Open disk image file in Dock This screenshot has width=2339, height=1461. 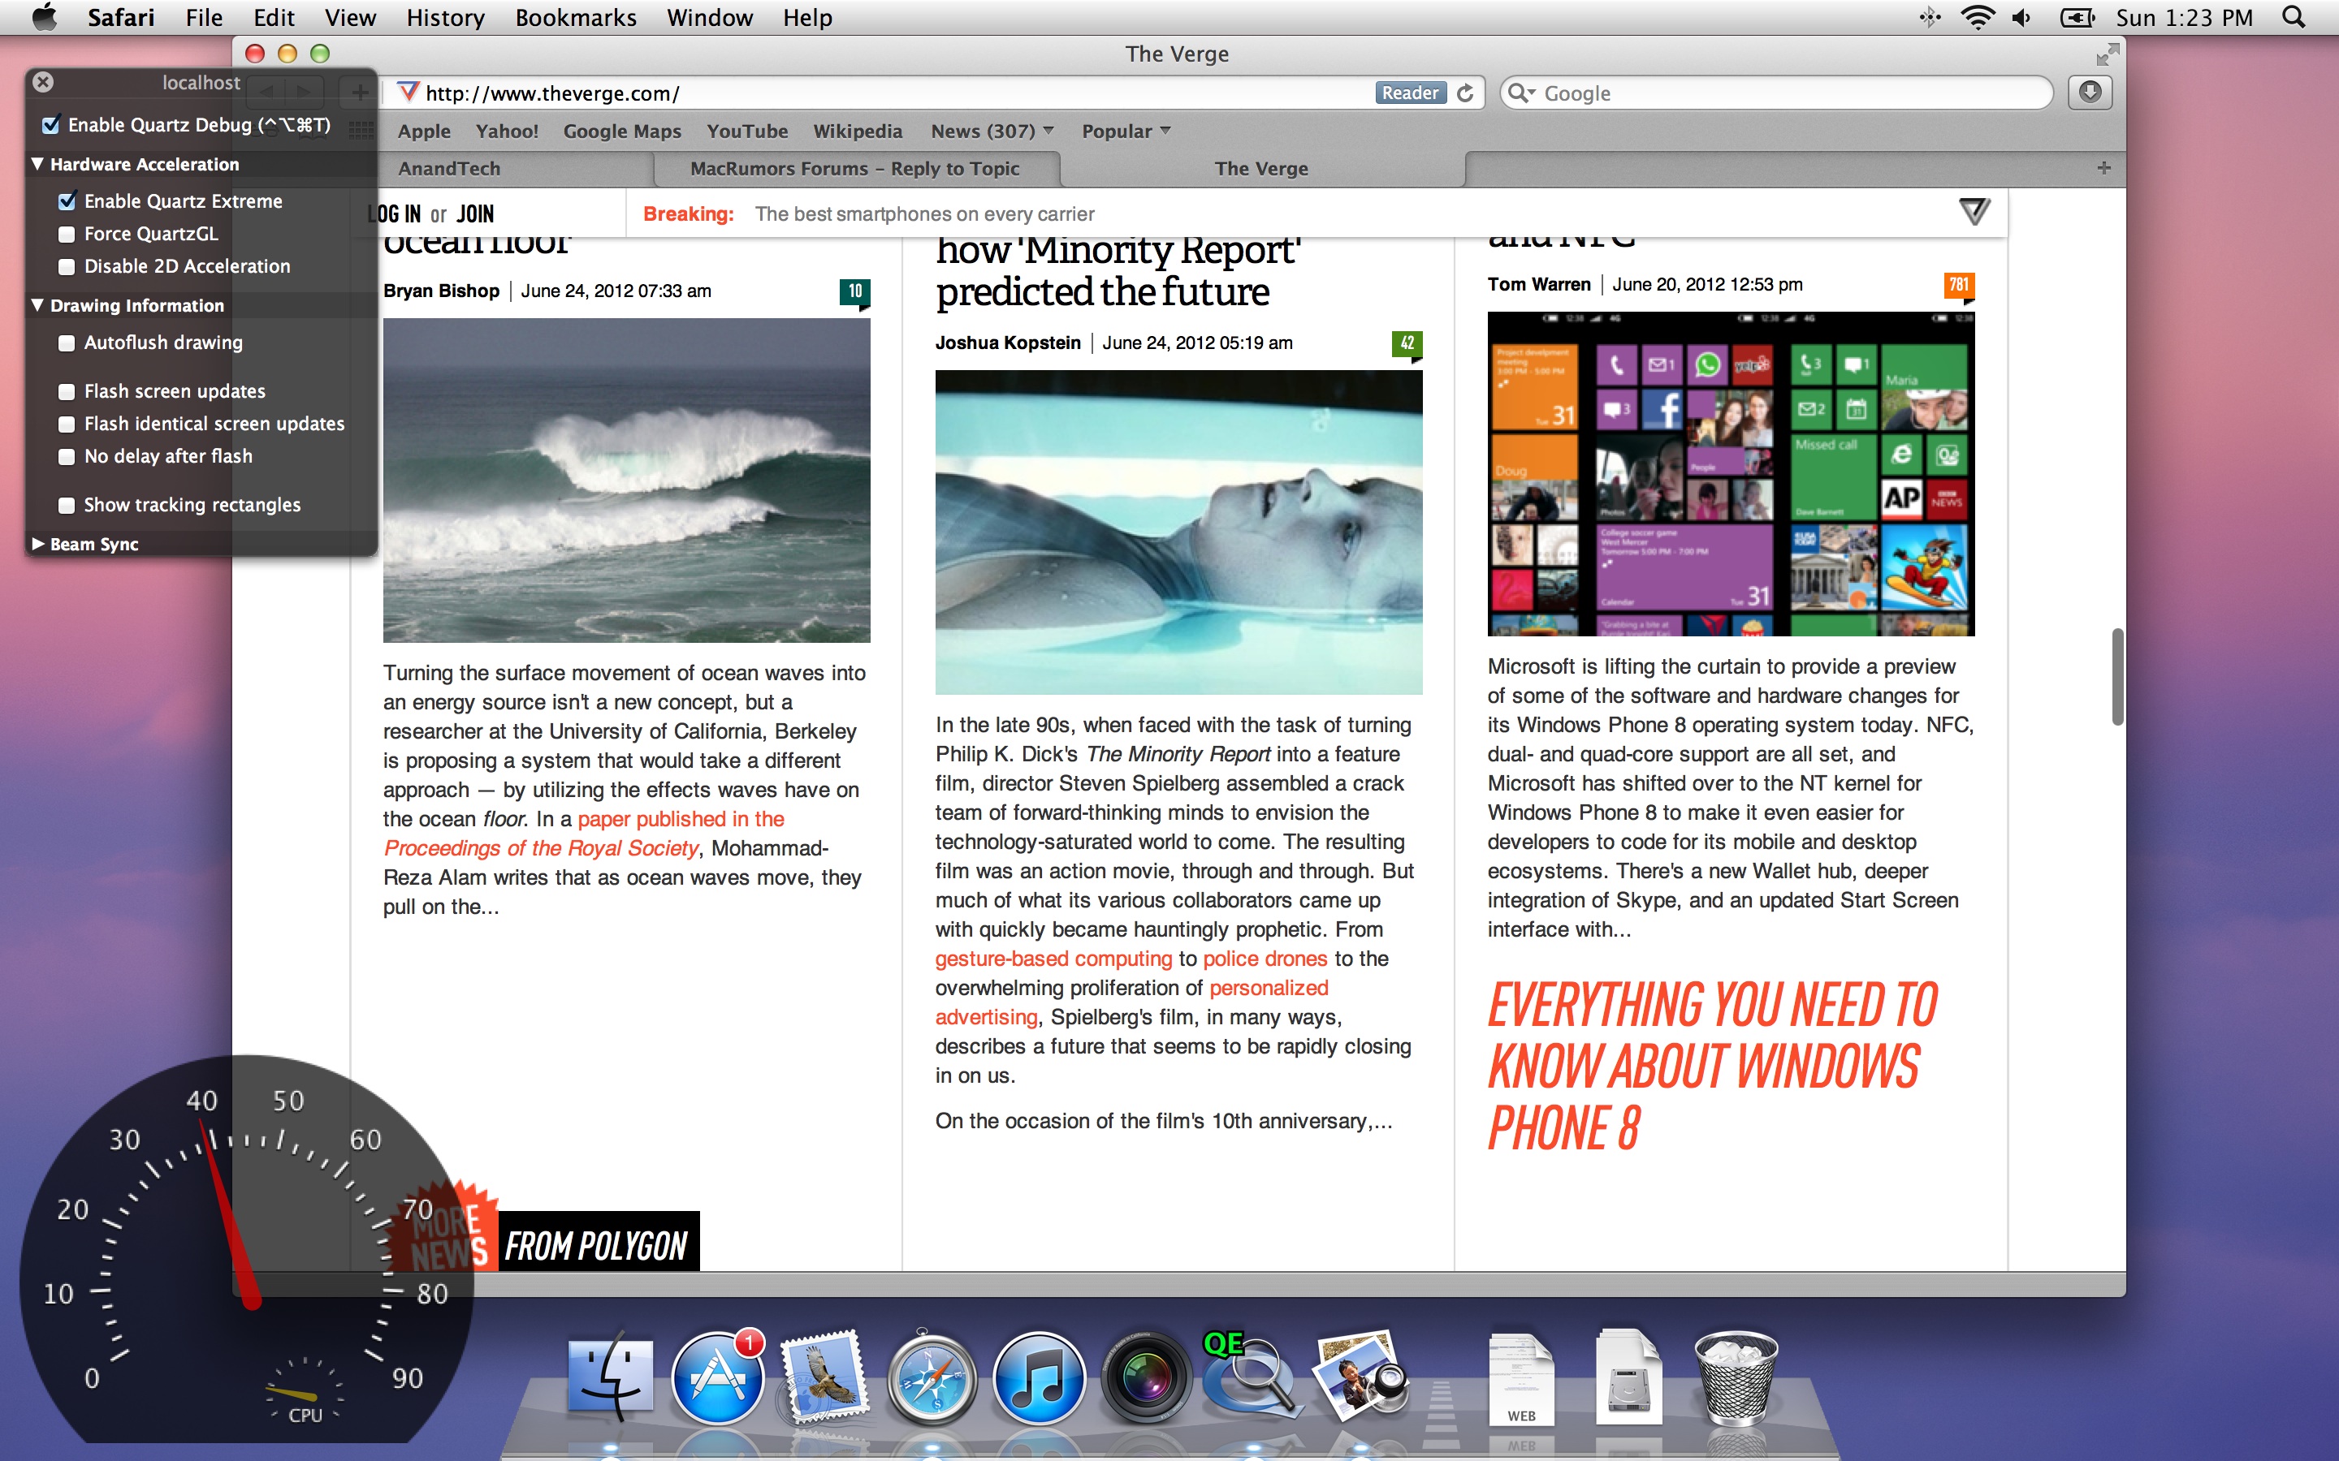click(x=1628, y=1378)
